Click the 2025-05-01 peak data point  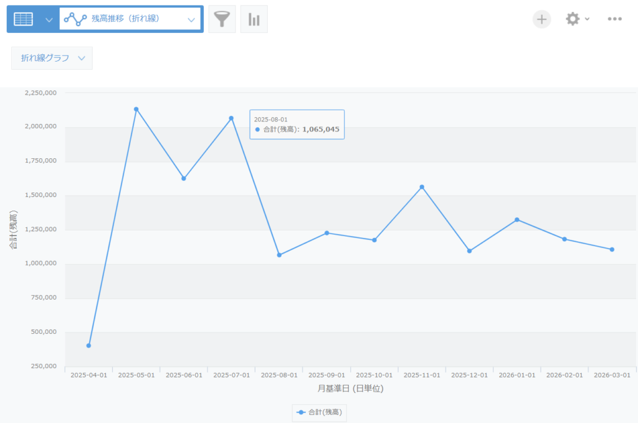coord(136,109)
